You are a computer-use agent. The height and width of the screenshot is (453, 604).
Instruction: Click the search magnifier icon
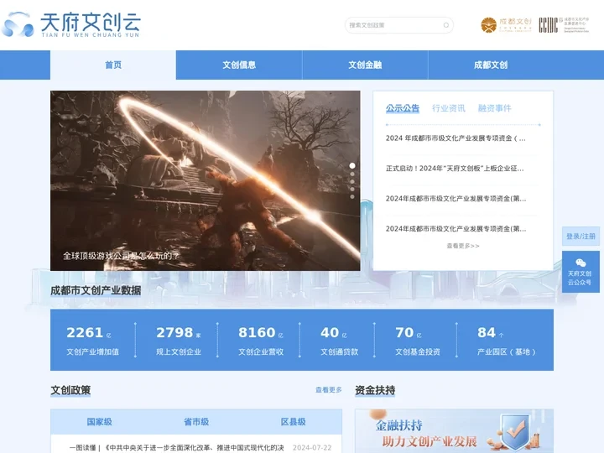point(445,25)
